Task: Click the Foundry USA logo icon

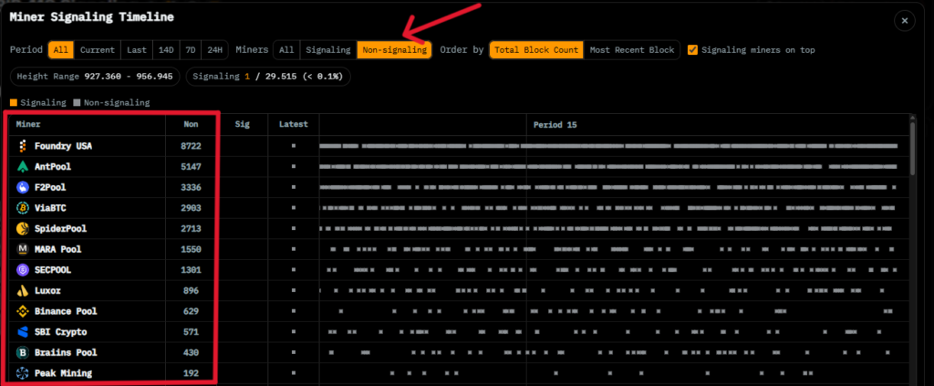Action: tap(23, 146)
